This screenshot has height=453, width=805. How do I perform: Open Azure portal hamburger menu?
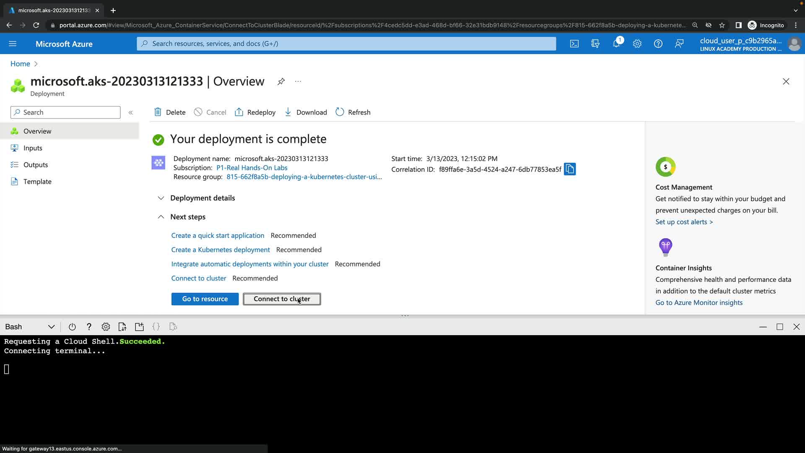click(13, 44)
